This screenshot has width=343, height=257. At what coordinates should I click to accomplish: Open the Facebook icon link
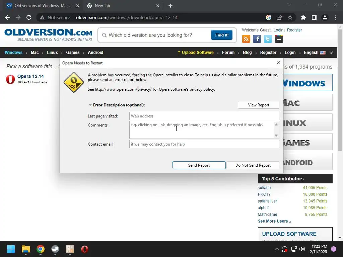click(257, 39)
